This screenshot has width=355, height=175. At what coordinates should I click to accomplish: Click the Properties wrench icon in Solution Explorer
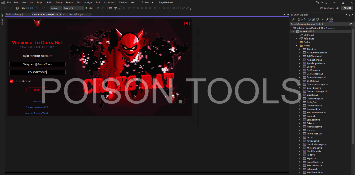tap(327, 19)
